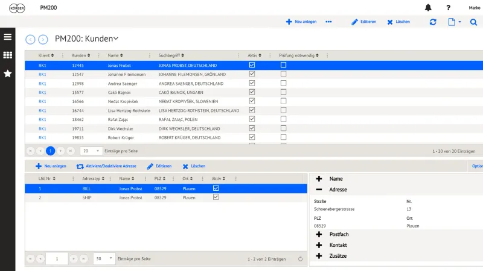
Task: Click the document export icon
Action: pos(452,22)
